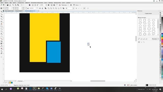The width and height of the screenshot is (163, 92).
Task: Open the Options gear icon
Action: click(x=71, y=5)
